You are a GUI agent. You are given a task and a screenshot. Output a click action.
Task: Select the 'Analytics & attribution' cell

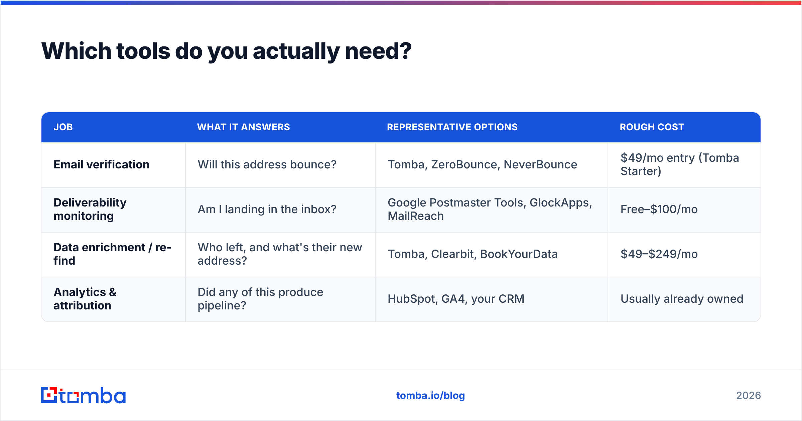(x=113, y=299)
